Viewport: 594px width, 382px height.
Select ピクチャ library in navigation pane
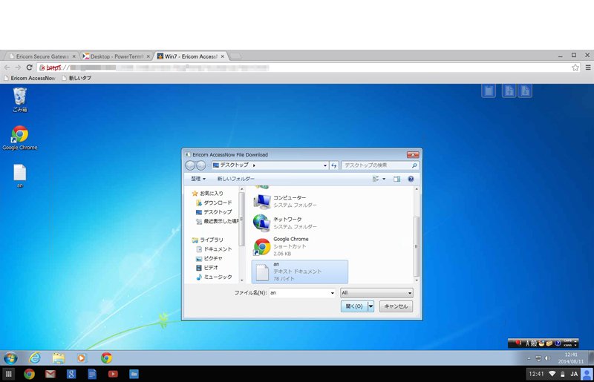coord(209,258)
